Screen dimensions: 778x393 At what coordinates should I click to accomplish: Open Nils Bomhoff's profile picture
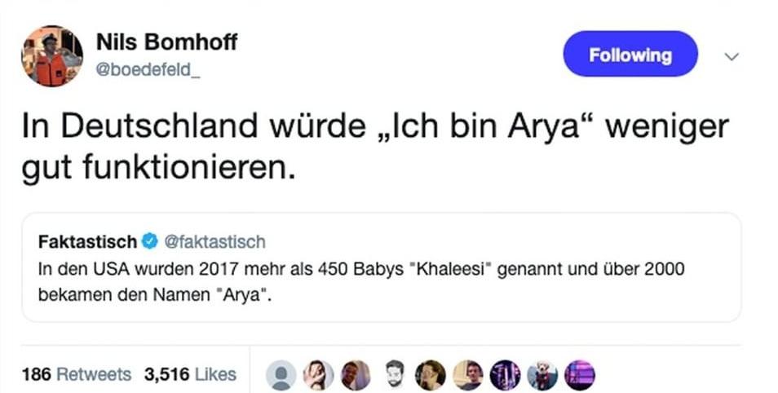(x=51, y=56)
